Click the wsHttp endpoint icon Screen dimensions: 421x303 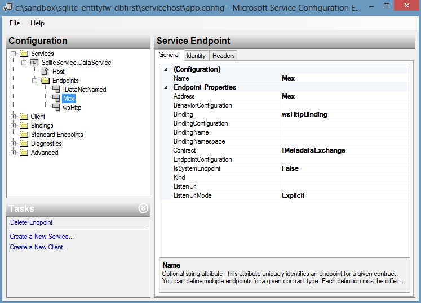(56, 108)
